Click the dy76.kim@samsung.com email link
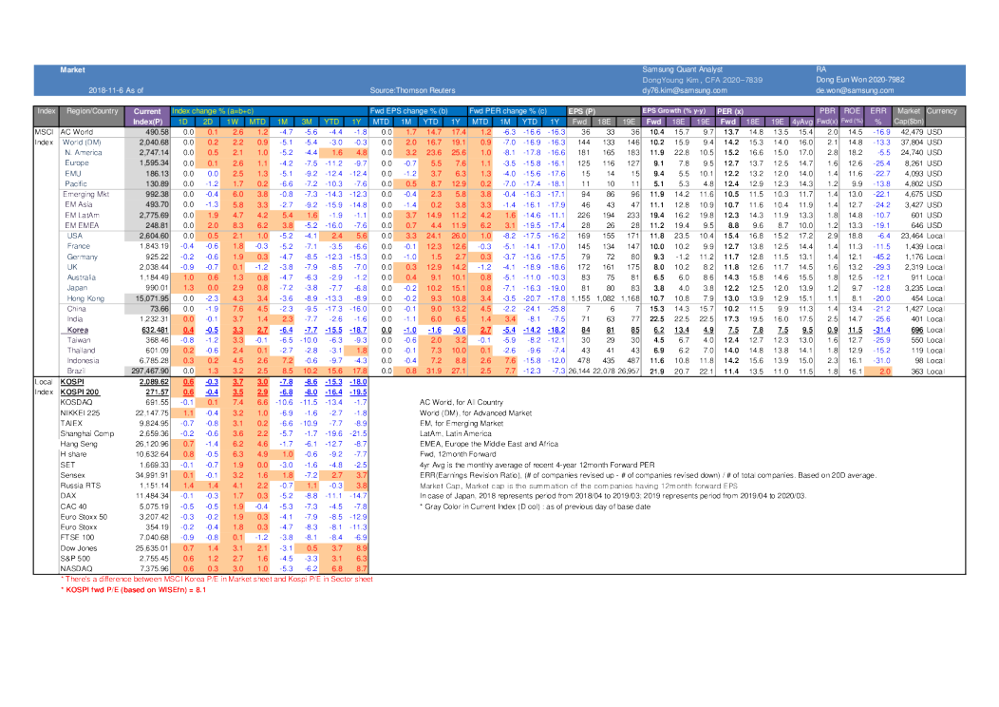Screen dimensions: 999x707 [680, 90]
